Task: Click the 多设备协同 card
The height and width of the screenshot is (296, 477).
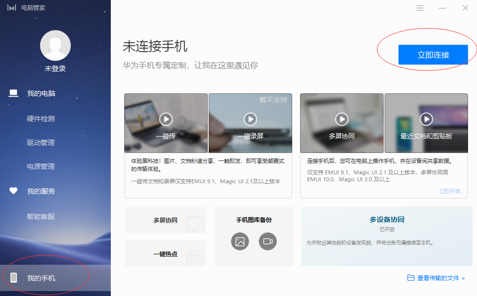Action: (387, 236)
